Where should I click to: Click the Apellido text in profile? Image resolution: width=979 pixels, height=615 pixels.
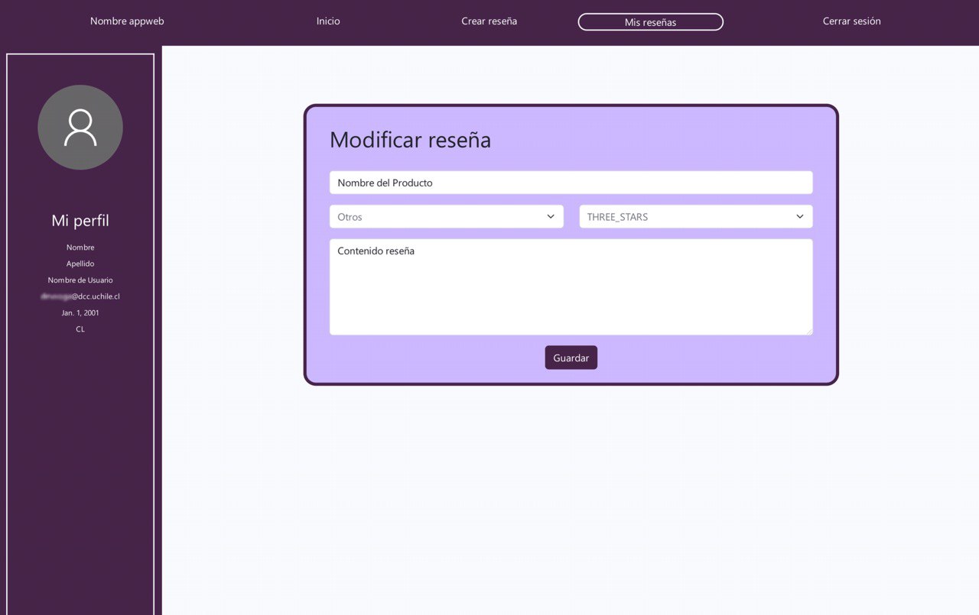(x=80, y=264)
